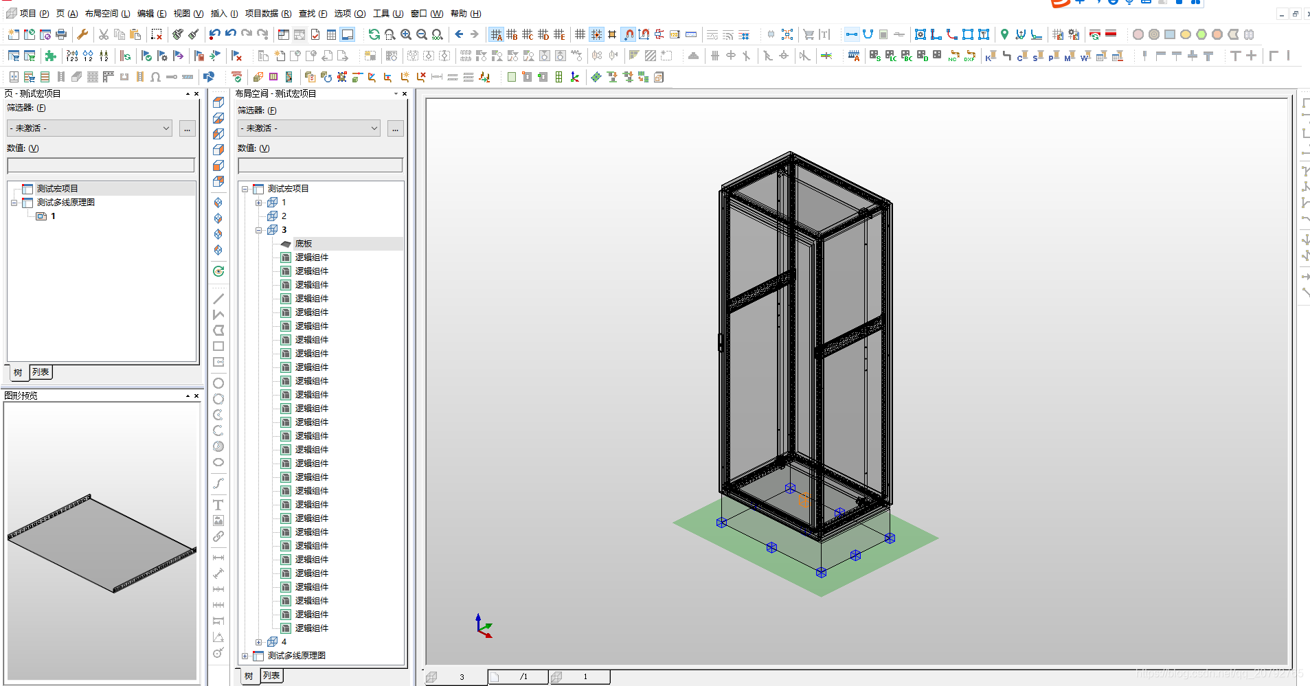Toggle the grid A display button

[496, 34]
